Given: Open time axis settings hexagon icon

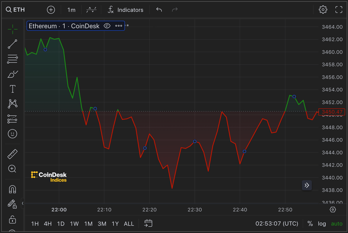Looking at the screenshot, I should (333, 210).
